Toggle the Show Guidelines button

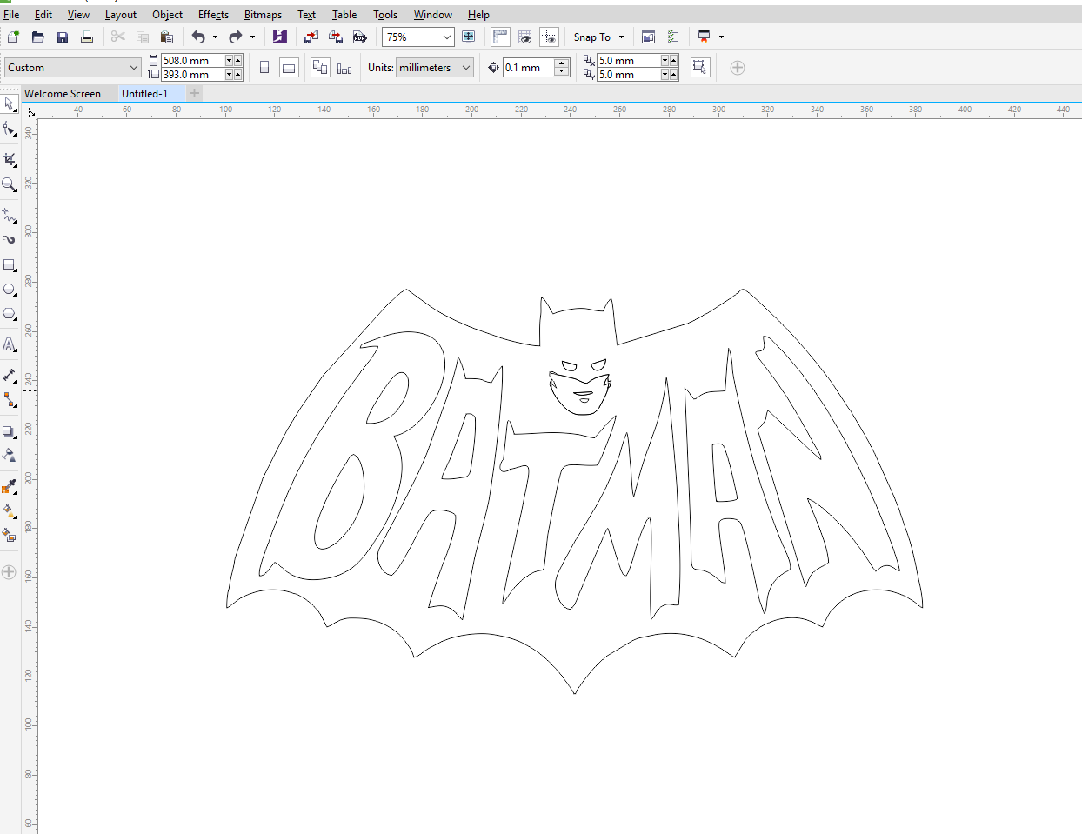[x=549, y=37]
